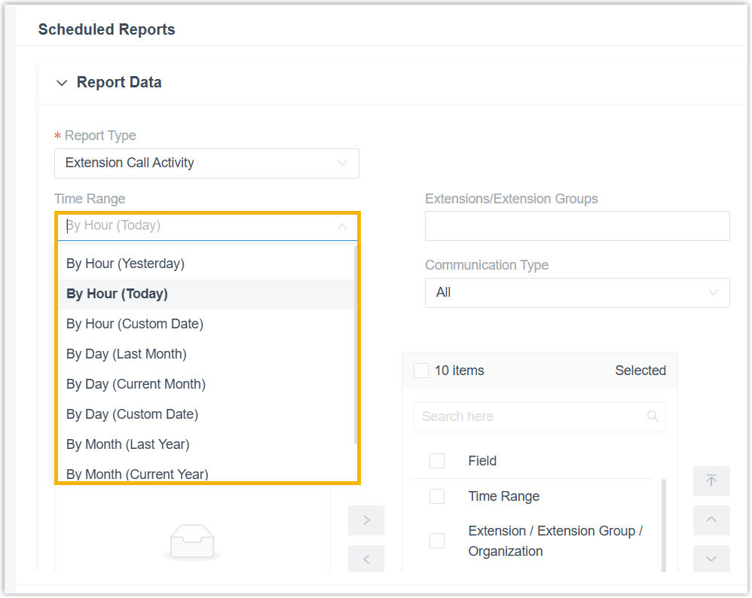The width and height of the screenshot is (752, 598).
Task: Click the selected fields list scrollbar
Action: tap(664, 525)
